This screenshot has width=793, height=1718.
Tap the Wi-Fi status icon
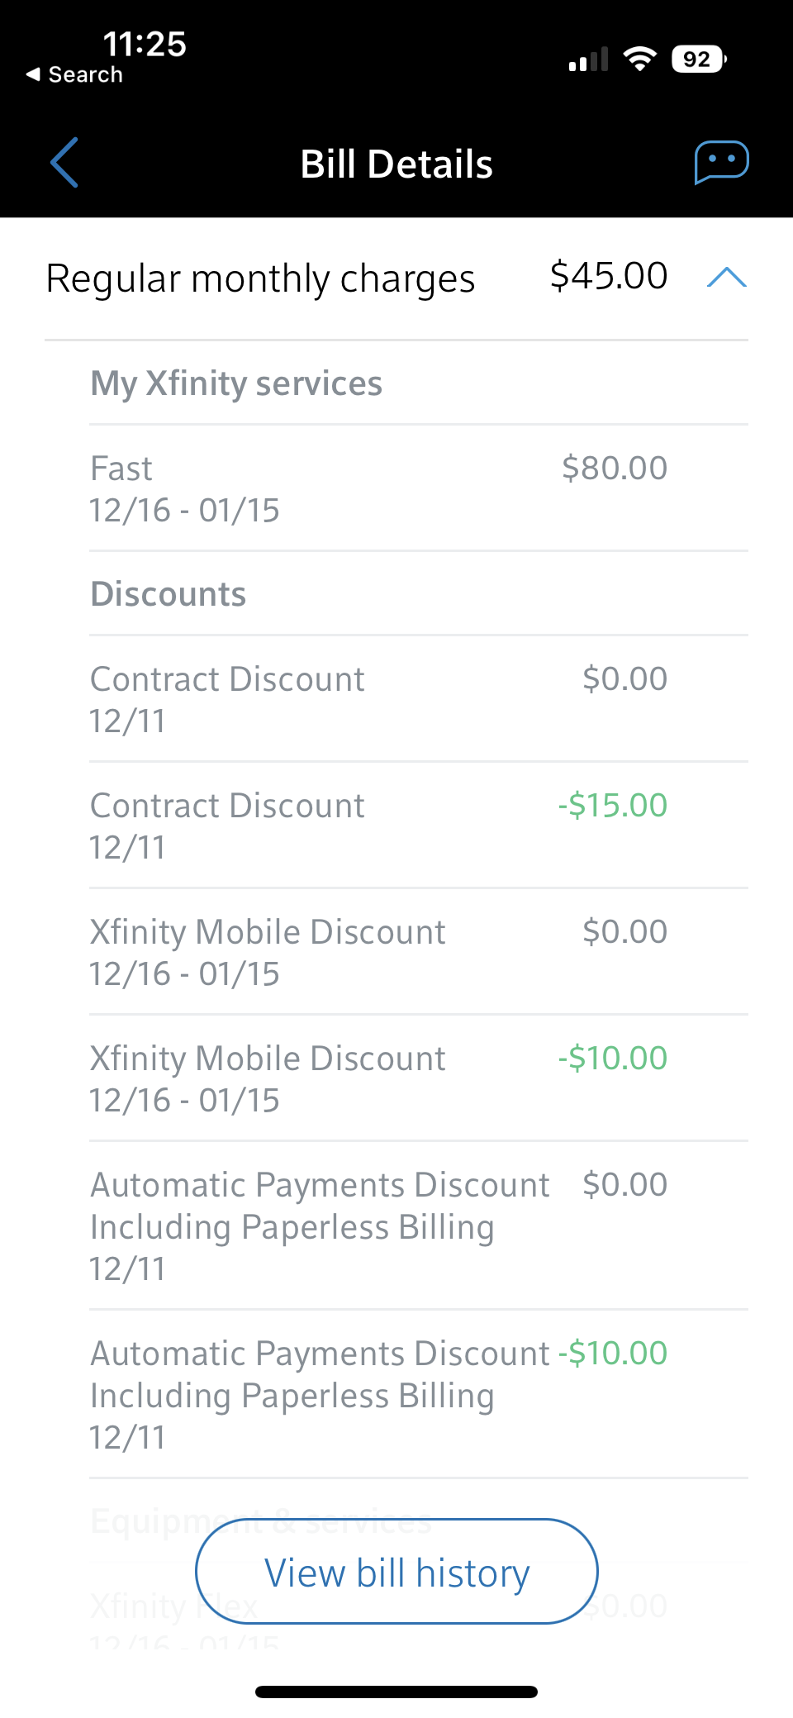point(639,59)
